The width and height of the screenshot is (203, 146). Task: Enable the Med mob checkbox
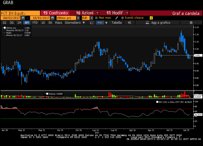(96, 18)
